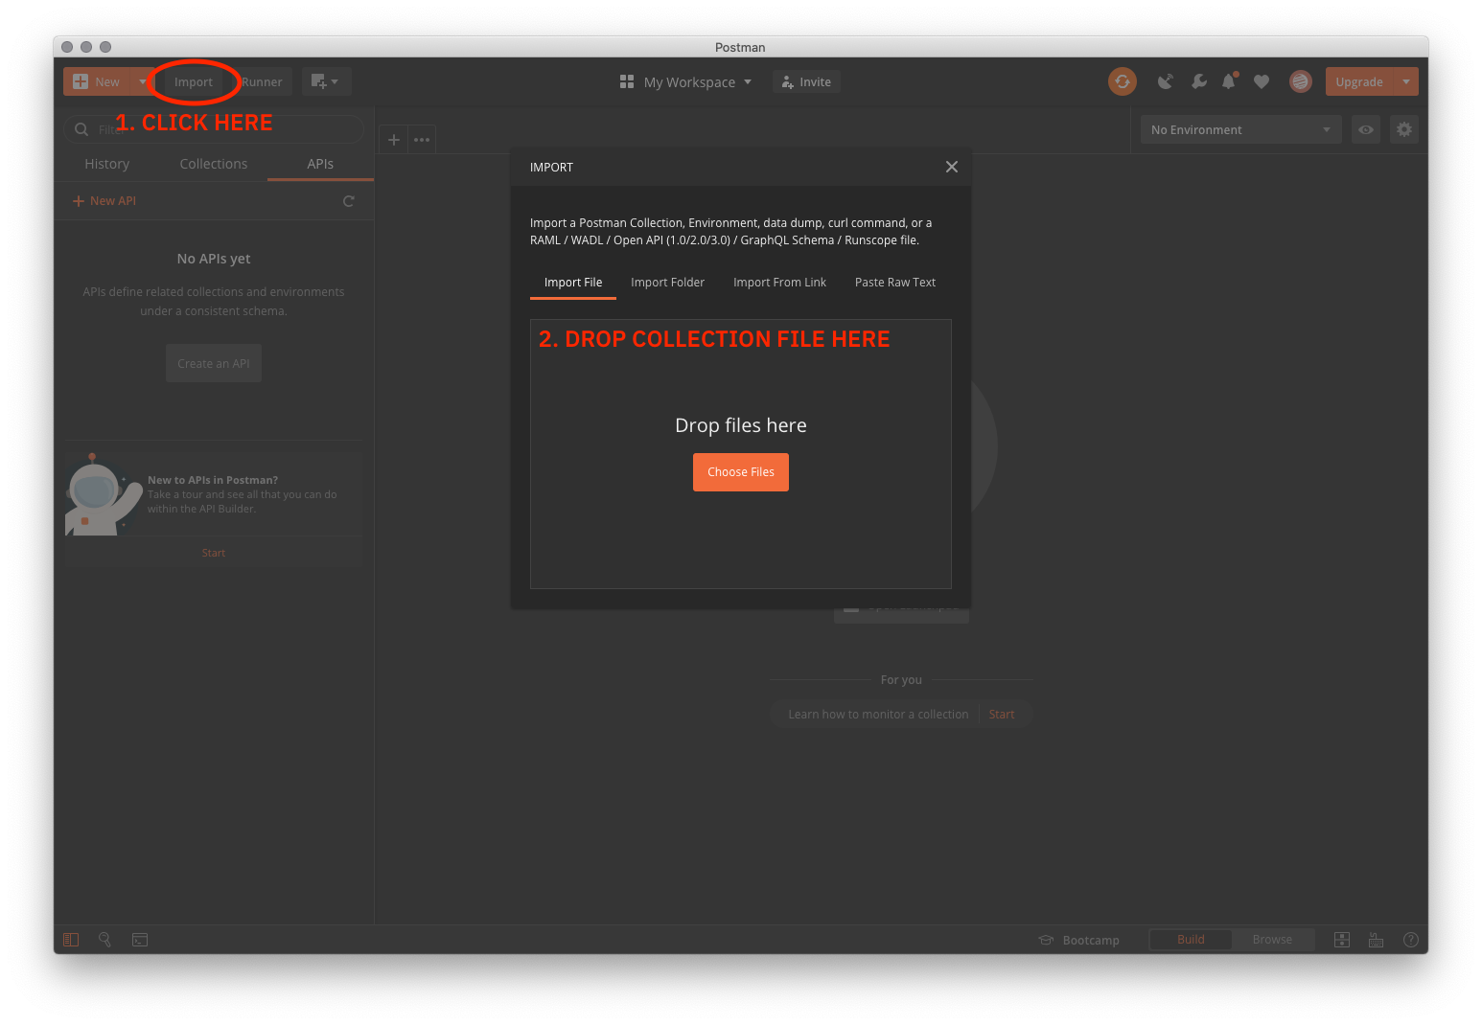Open the tab options ellipsis menu
The image size is (1482, 1025).
422,140
